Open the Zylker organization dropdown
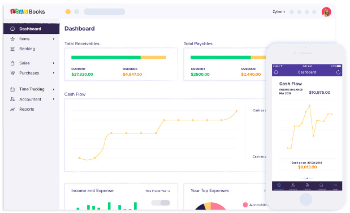350x213 pixels. click(x=279, y=12)
